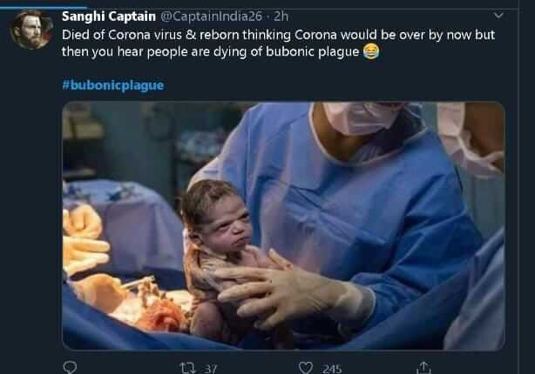Expand the tweet options chevron menu
This screenshot has width=535, height=374.
click(x=498, y=15)
